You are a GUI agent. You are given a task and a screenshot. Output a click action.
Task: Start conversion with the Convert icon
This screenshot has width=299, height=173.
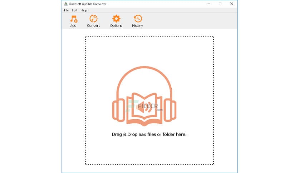pyautogui.click(x=93, y=19)
